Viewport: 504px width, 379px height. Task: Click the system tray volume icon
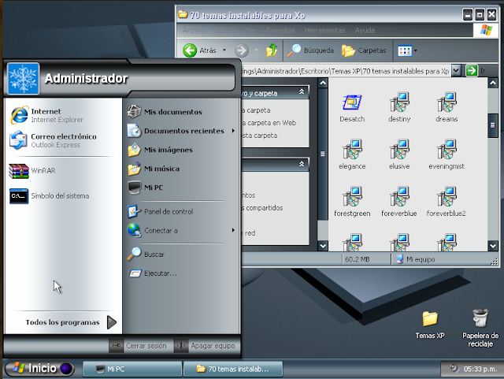click(454, 368)
